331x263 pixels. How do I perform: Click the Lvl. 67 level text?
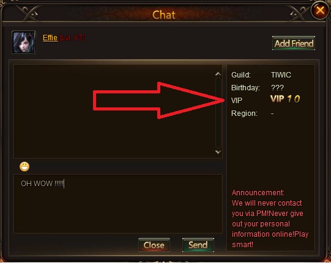(x=72, y=38)
